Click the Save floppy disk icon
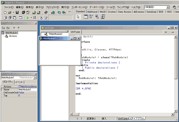The width and height of the screenshot is (179, 122). [x=17, y=13]
